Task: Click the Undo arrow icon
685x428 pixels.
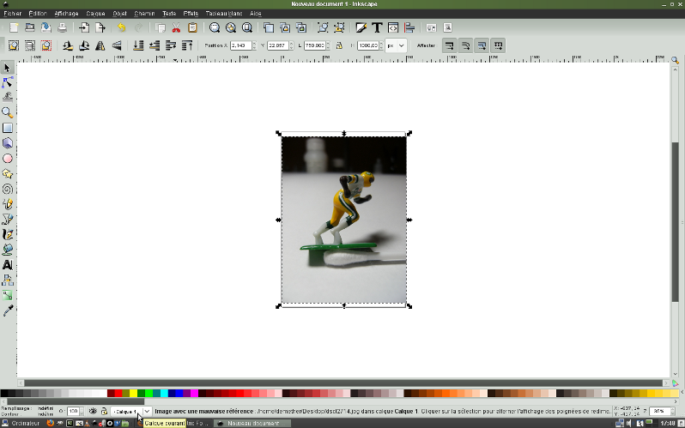Action: tap(121, 27)
